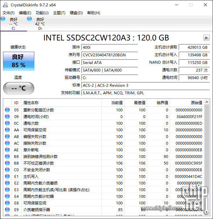Select the 通电时间(小时) attribute row
The height and width of the screenshot is (219, 213).
pyautogui.click(x=104, y=117)
